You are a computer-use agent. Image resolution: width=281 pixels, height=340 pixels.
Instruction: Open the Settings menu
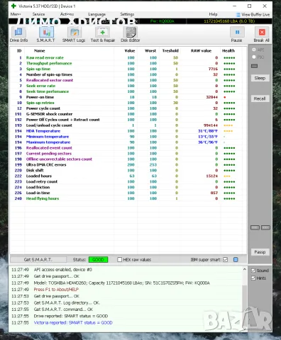[127, 14]
